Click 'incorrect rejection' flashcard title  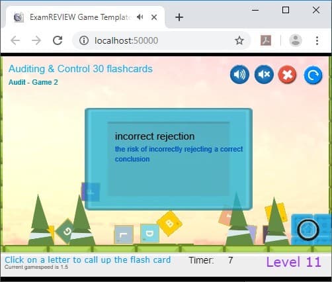pos(155,136)
